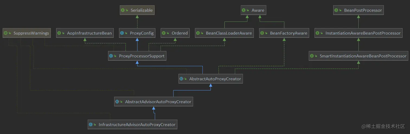This screenshot has height=134, width=410.
Task: Click the interface icon on AopInfrastructureBean
Action: [x=60, y=33]
